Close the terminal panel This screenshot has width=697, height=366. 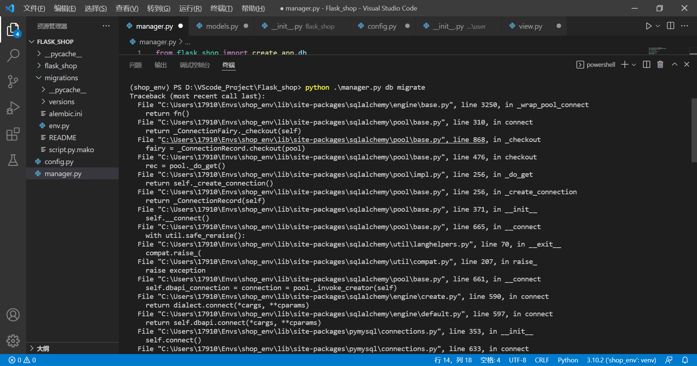[686, 64]
